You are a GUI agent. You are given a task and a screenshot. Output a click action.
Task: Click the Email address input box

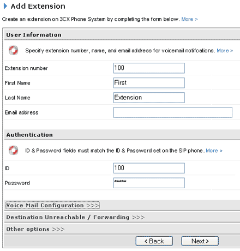tap(173, 112)
